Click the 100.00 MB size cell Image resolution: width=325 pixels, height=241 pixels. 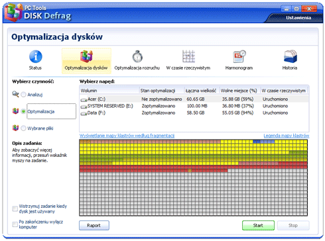coord(197,106)
